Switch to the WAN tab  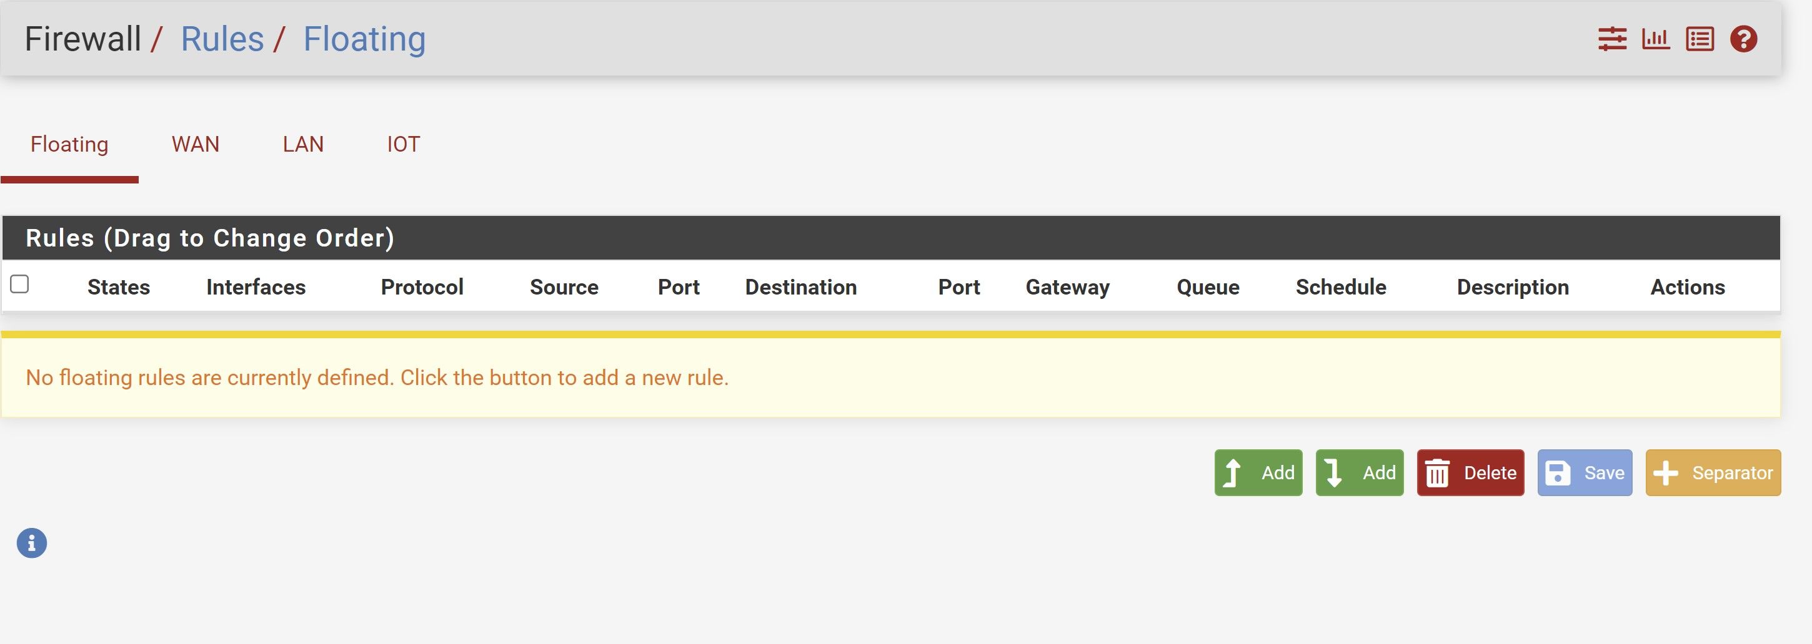coord(196,145)
